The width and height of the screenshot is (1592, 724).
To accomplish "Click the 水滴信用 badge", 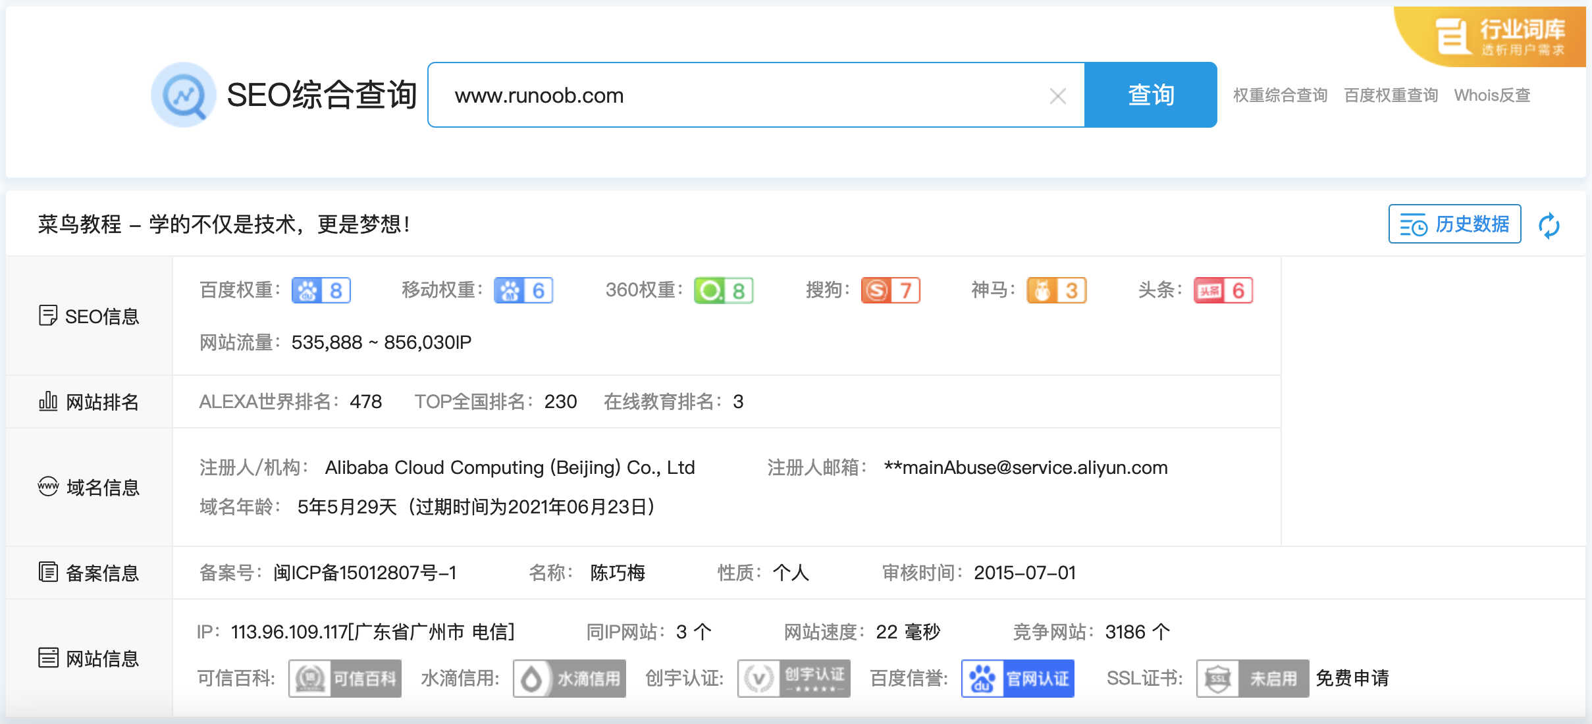I will tap(570, 679).
